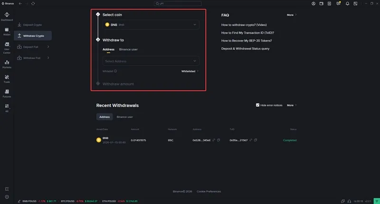Viewport: 380px width, 204px height.
Task: Open How to Recover My BEP-20 Tokens link
Action: 247,41
